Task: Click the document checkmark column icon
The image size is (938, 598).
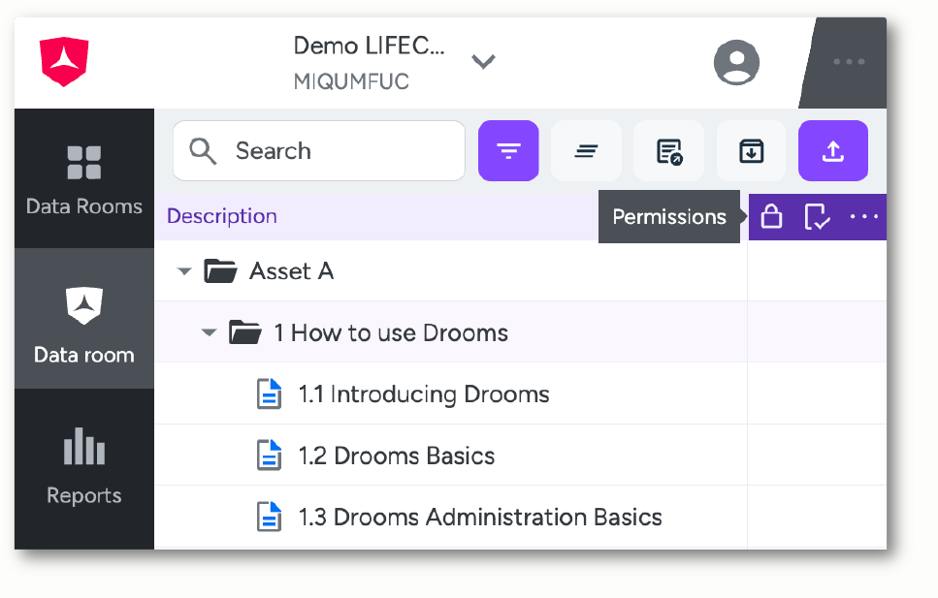Action: (817, 216)
